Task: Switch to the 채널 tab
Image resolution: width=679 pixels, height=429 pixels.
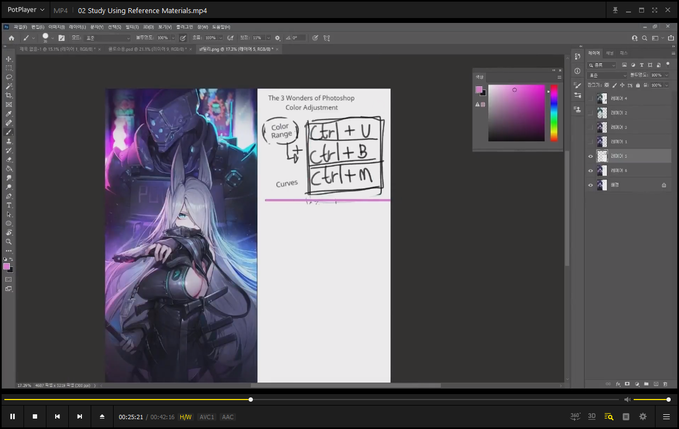Action: tap(610, 53)
